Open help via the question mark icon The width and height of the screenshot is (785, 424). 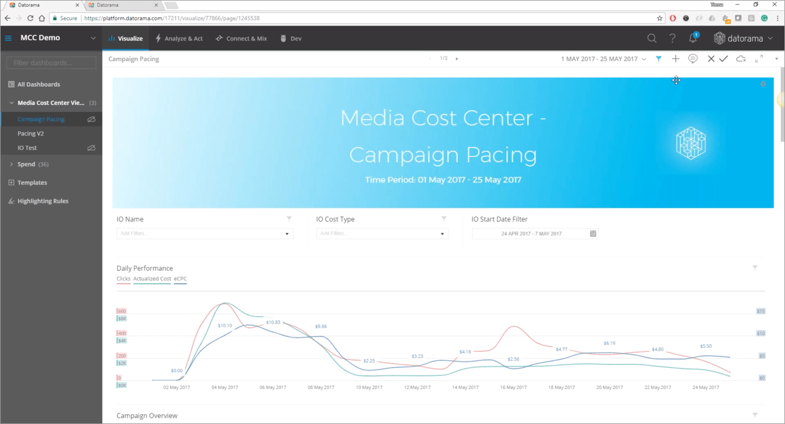click(x=673, y=38)
